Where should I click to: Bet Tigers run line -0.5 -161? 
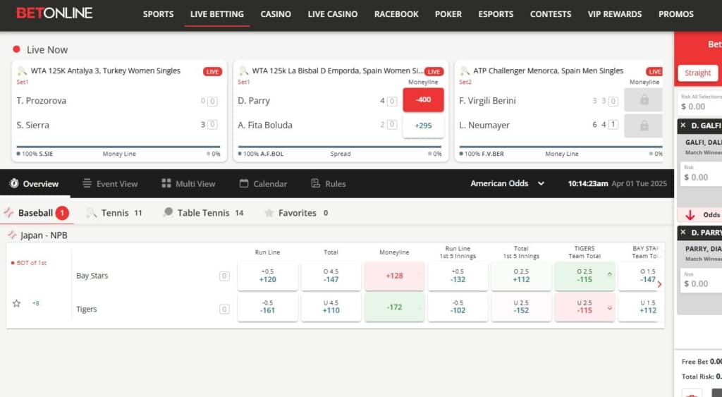coord(267,307)
